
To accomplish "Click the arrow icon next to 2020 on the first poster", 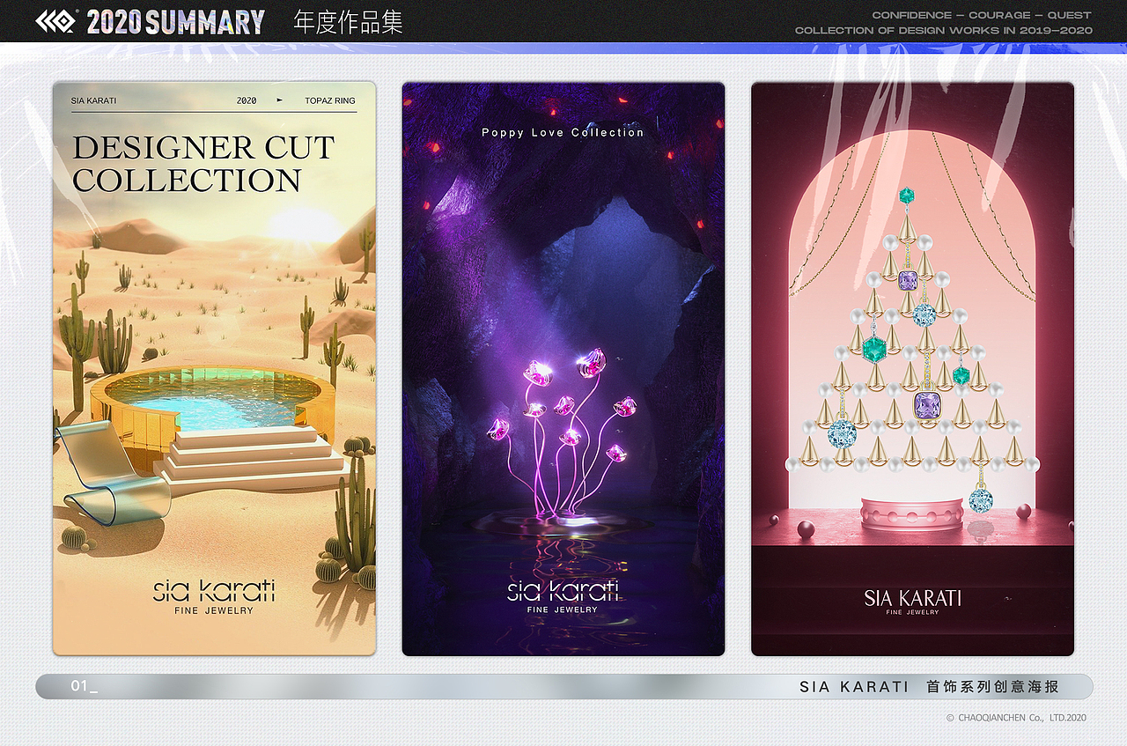I will point(280,100).
